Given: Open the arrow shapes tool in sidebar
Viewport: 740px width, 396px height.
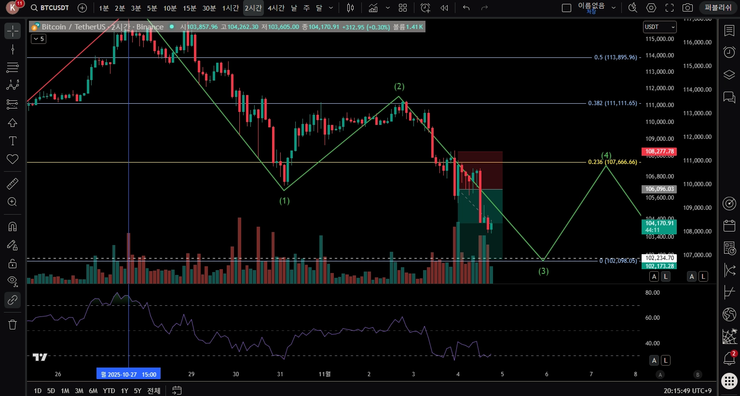Looking at the screenshot, I should (13, 123).
